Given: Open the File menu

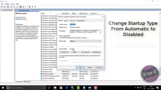Looking at the screenshot, I should point(2,4).
